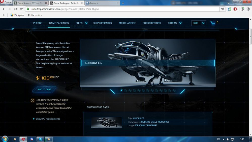Open the downloads icon in toolbar
This screenshot has height=142, width=252.
(242, 9)
